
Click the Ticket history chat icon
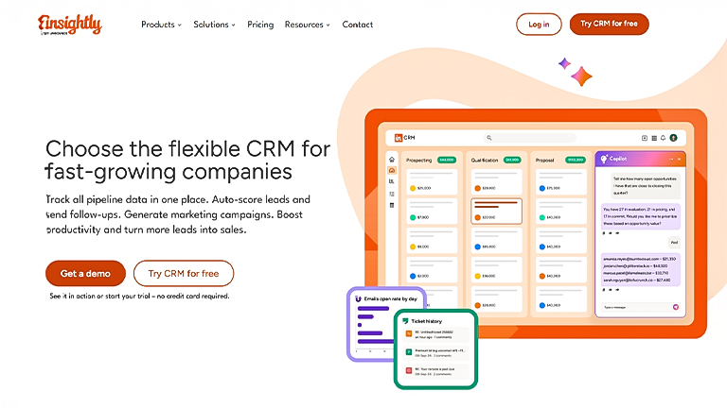click(406, 321)
